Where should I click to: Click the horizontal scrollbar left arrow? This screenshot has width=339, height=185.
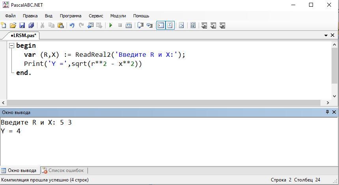point(3,103)
